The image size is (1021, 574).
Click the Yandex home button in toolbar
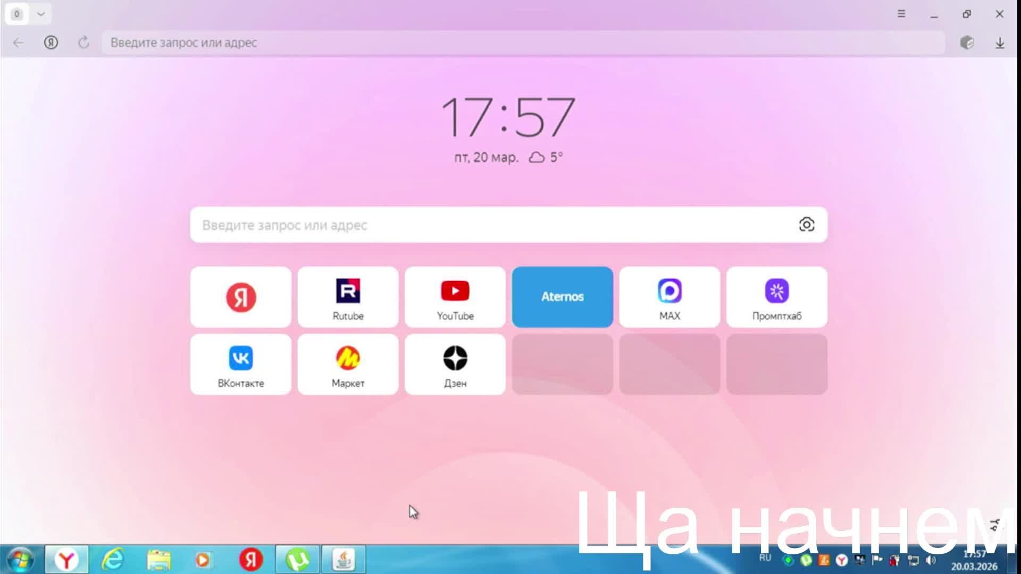tap(51, 43)
